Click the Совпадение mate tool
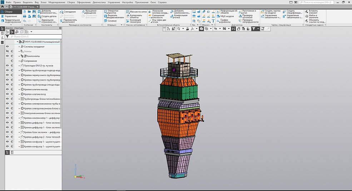352x191 pixels. tap(68, 11)
